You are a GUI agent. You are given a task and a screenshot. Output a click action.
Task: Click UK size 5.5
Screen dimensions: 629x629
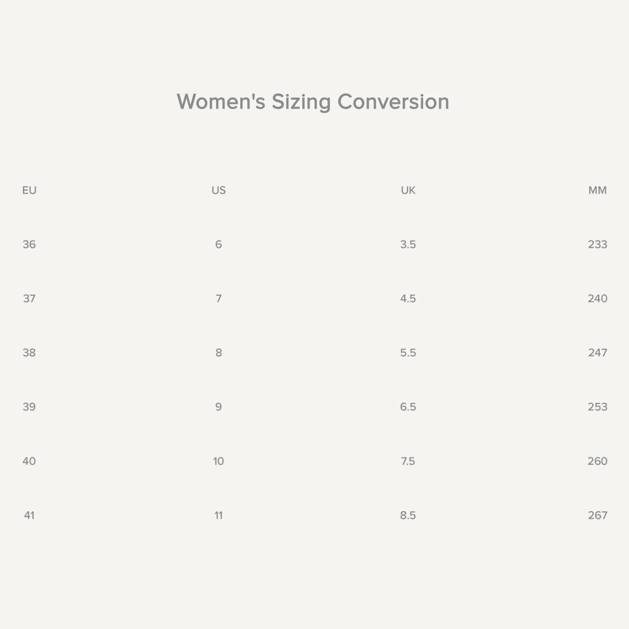pyautogui.click(x=408, y=353)
